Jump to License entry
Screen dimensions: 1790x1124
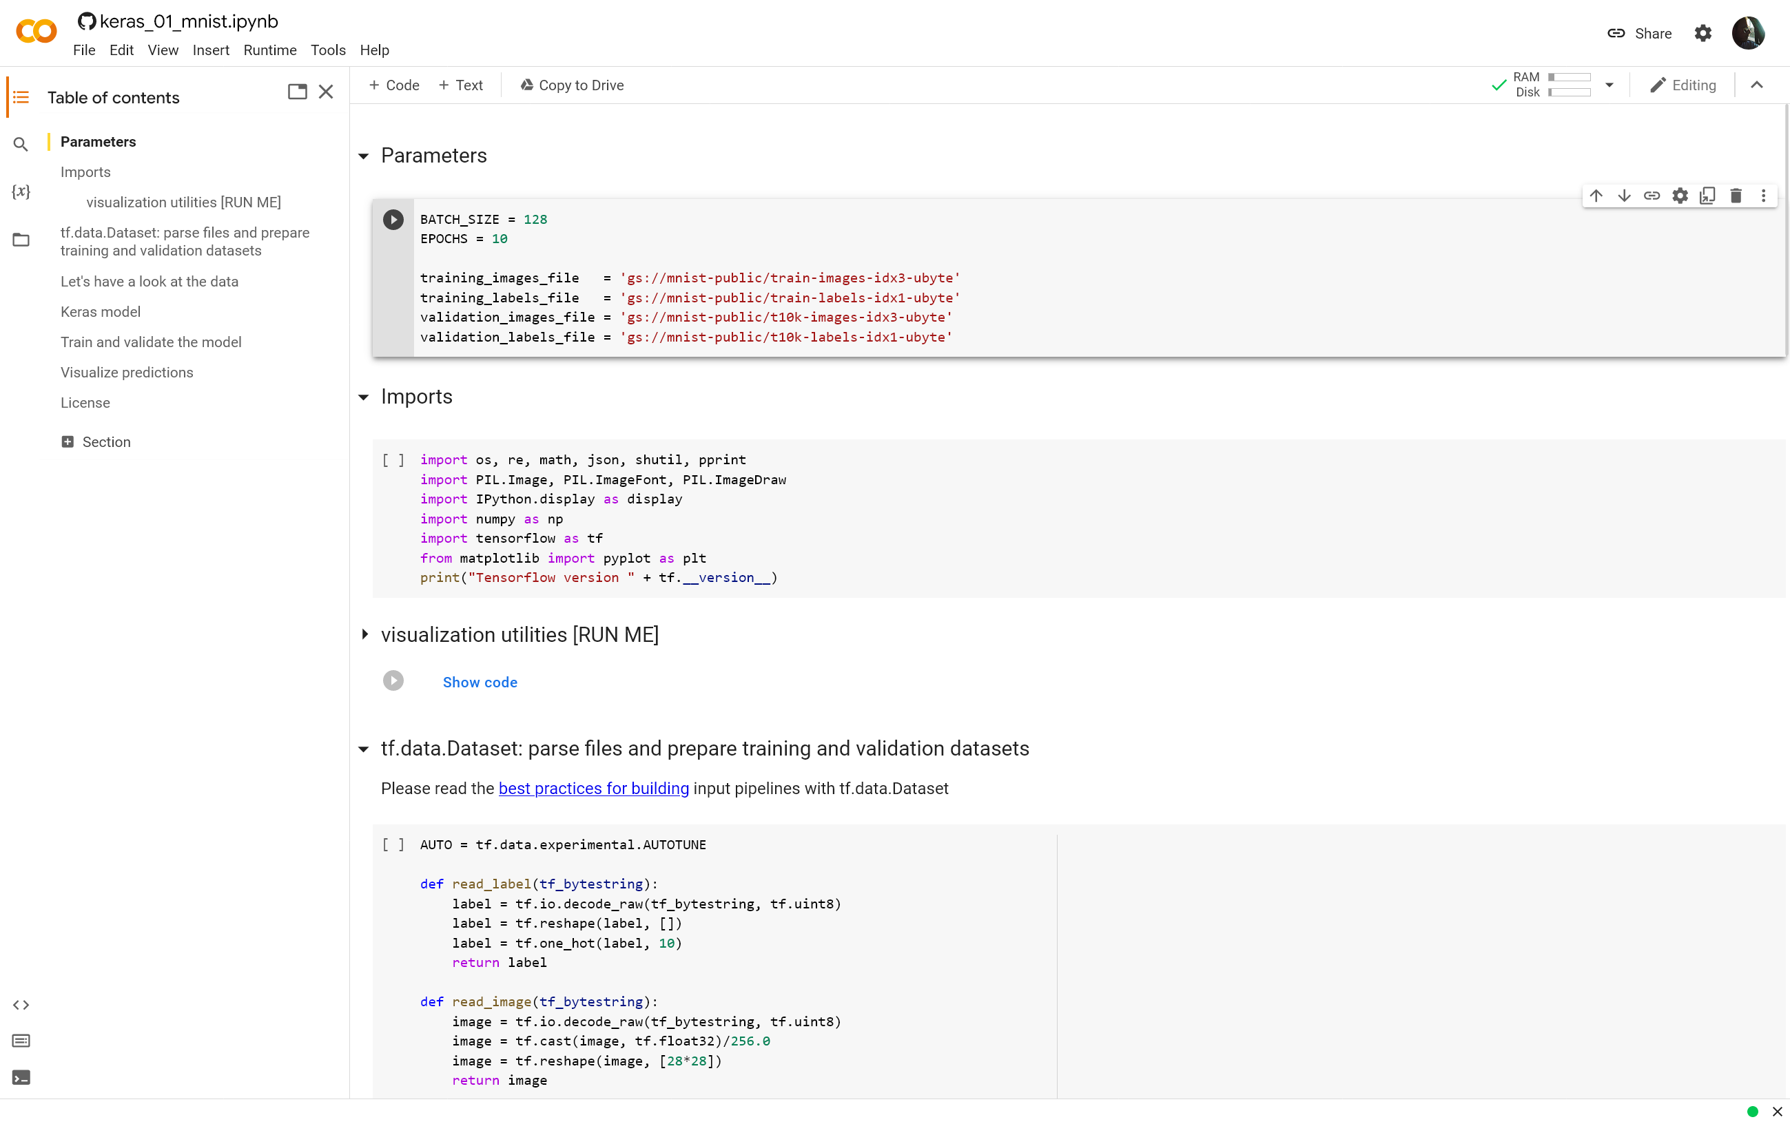coord(85,404)
